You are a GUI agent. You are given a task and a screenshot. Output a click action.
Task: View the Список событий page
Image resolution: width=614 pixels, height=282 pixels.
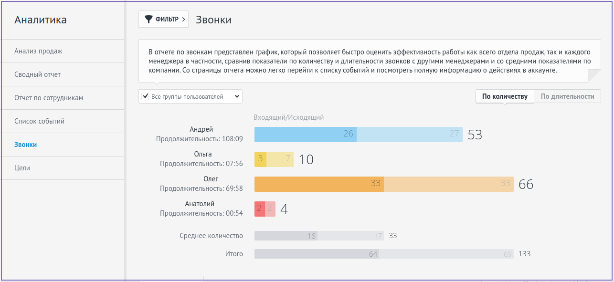coord(40,121)
